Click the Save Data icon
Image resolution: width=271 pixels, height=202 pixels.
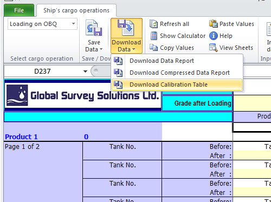(x=94, y=28)
